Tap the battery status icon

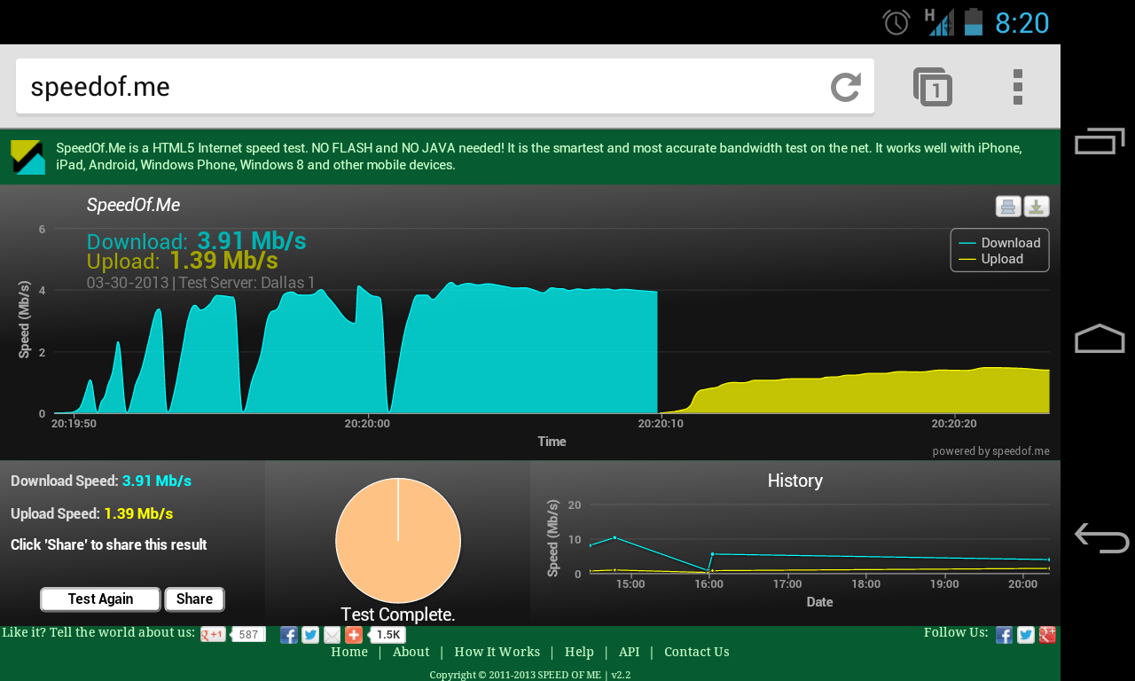click(x=974, y=21)
